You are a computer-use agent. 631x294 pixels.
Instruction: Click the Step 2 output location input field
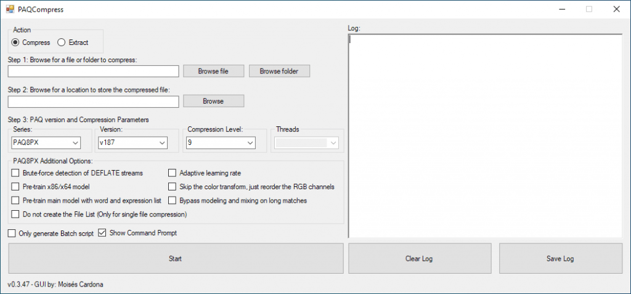click(94, 102)
